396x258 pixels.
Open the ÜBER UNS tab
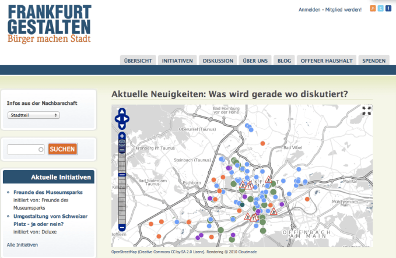point(255,61)
